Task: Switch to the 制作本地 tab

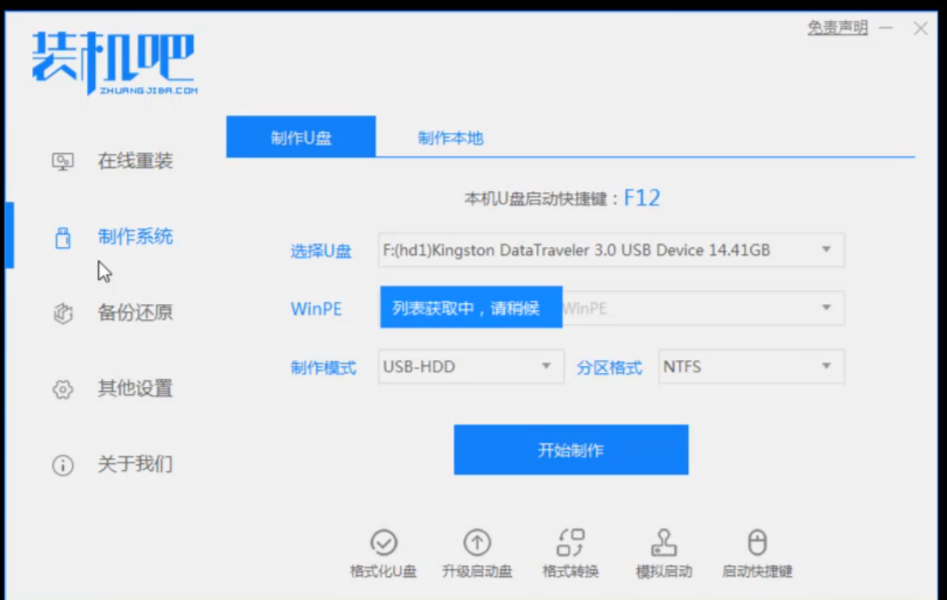Action: pos(451,138)
